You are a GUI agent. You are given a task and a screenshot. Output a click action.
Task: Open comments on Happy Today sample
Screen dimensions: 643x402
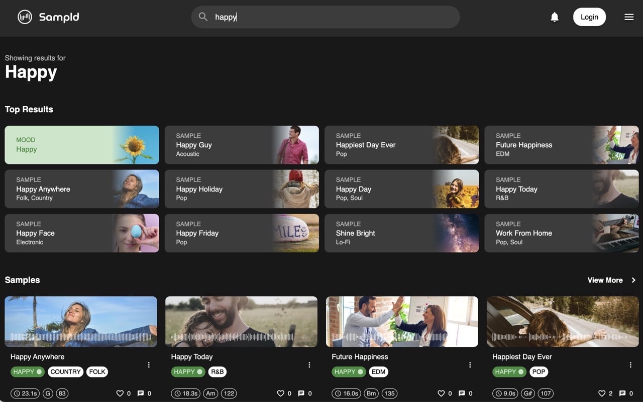[x=301, y=393]
